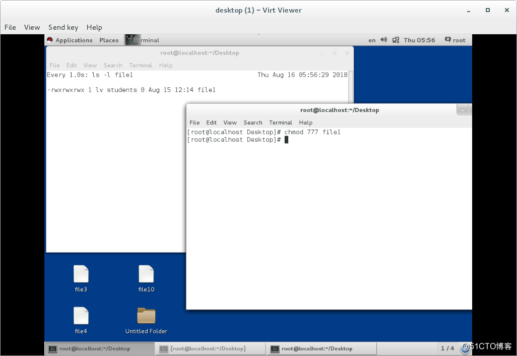Open the Applications menu in GNOME panel
The image size is (517, 356).
(x=74, y=40)
